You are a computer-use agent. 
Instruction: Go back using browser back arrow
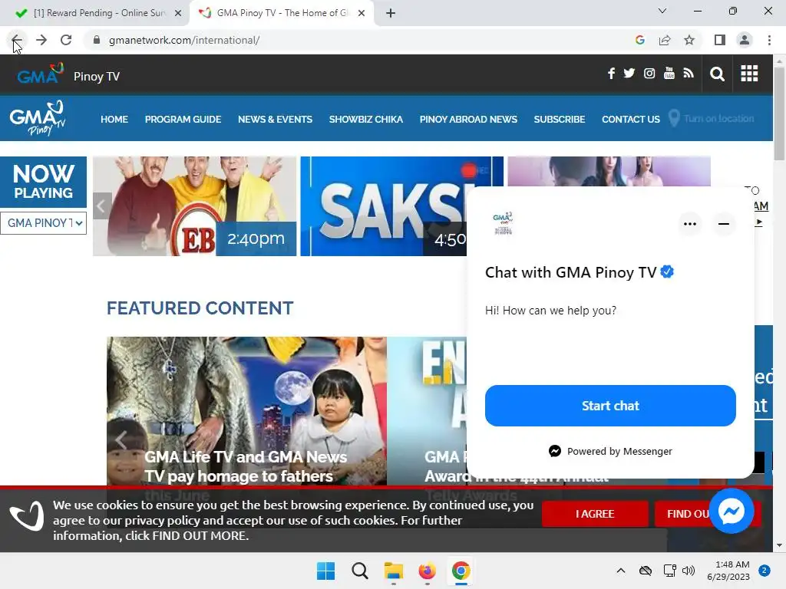point(17,40)
